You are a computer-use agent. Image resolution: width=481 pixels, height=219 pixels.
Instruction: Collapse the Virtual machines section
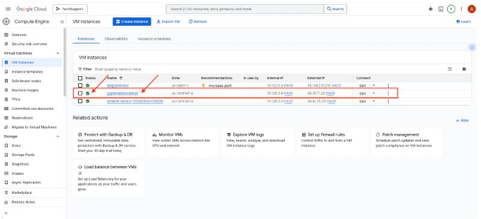(x=58, y=53)
